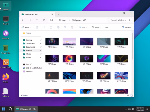Open the Admin desktop icon
Image resolution: width=150 pixels, height=112 pixels.
coord(6,6)
